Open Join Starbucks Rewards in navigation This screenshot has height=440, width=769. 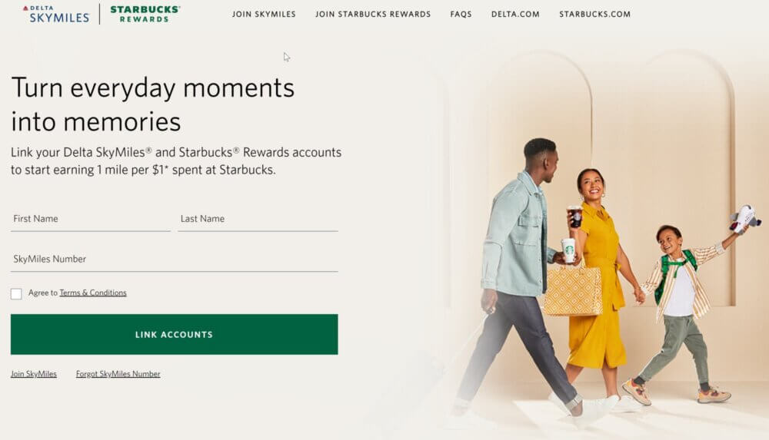373,15
